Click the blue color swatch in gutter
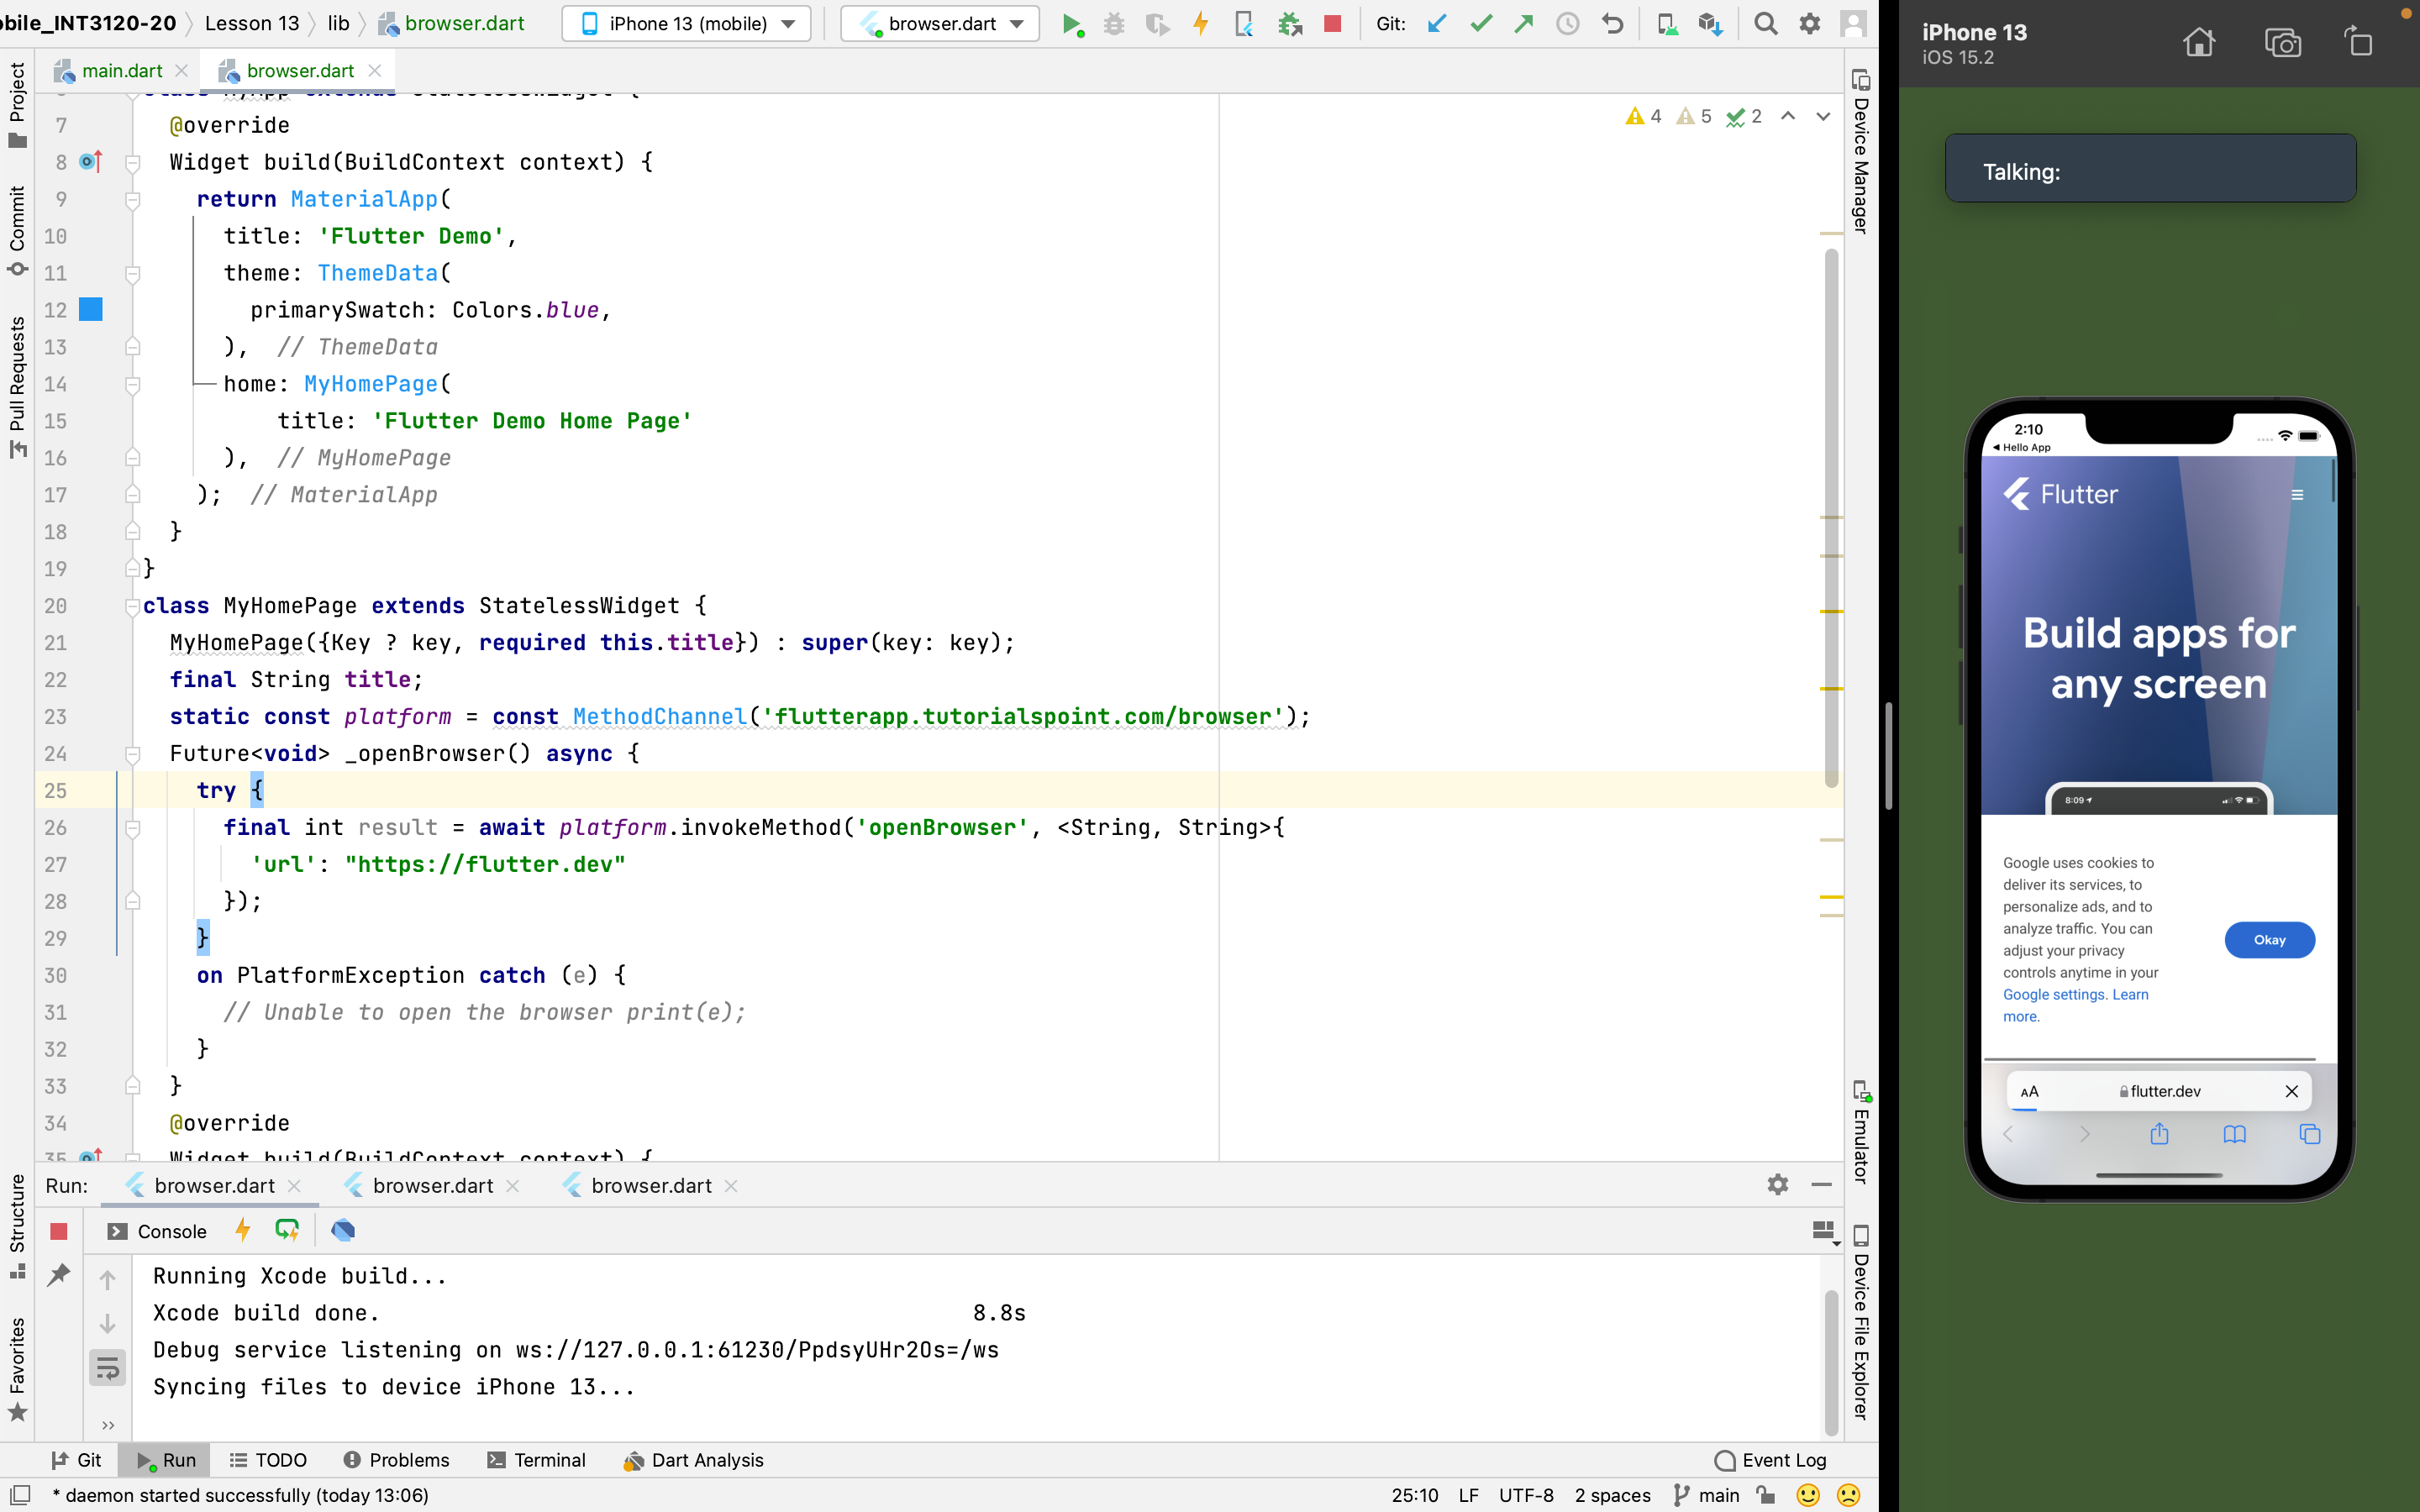Image resolution: width=2420 pixels, height=1512 pixels. point(91,310)
